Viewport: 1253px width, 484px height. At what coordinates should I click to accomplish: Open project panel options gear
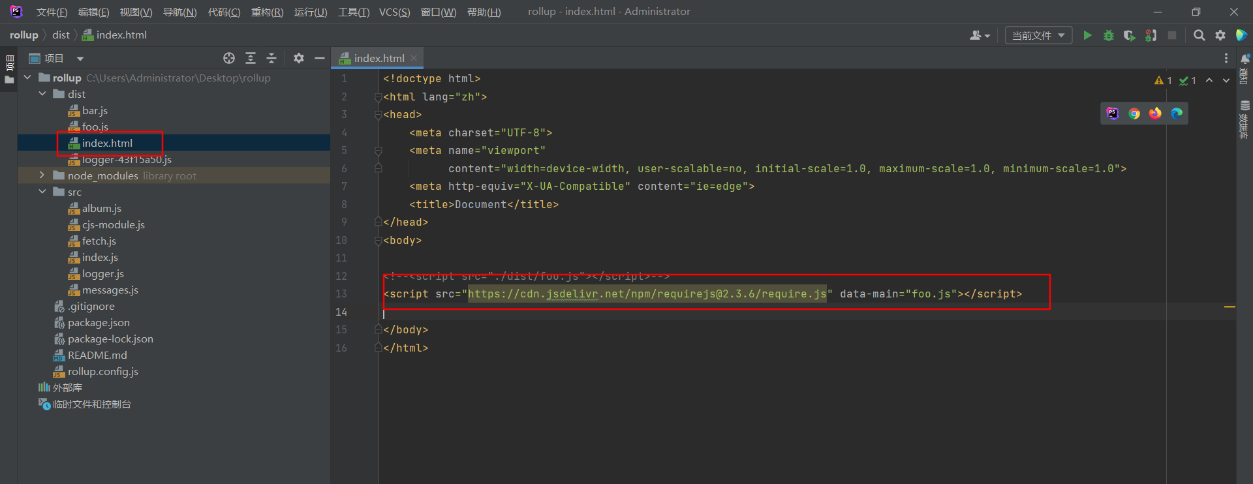pos(299,58)
